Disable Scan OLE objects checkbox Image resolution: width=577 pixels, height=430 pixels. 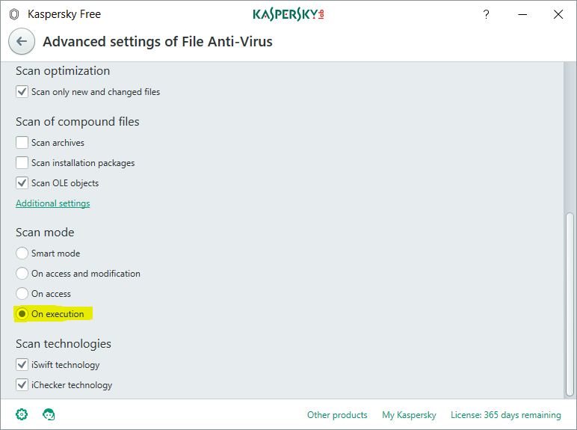click(x=22, y=183)
